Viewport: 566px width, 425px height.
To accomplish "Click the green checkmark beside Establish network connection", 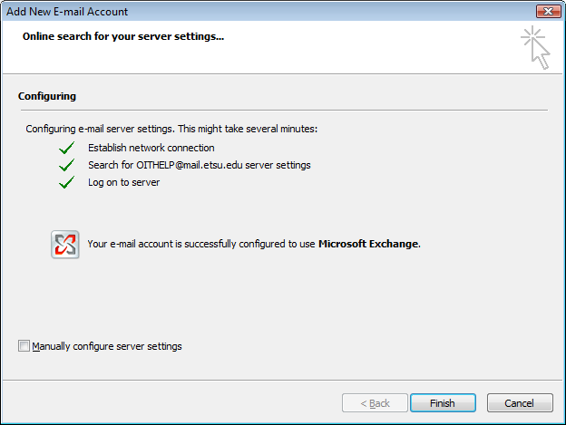I will point(65,148).
